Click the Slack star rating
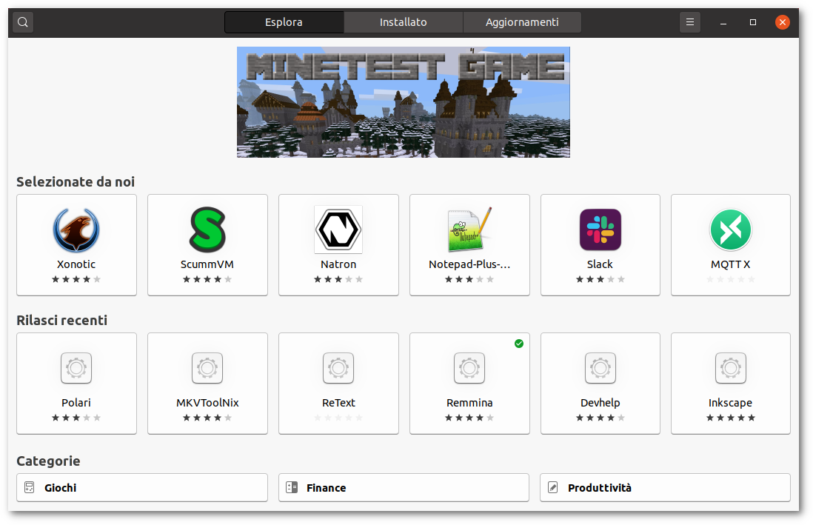Viewport: 813px width, 525px height. (x=600, y=279)
